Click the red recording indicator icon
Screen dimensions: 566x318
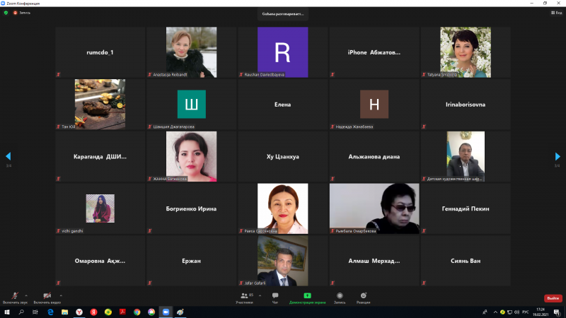(14, 13)
